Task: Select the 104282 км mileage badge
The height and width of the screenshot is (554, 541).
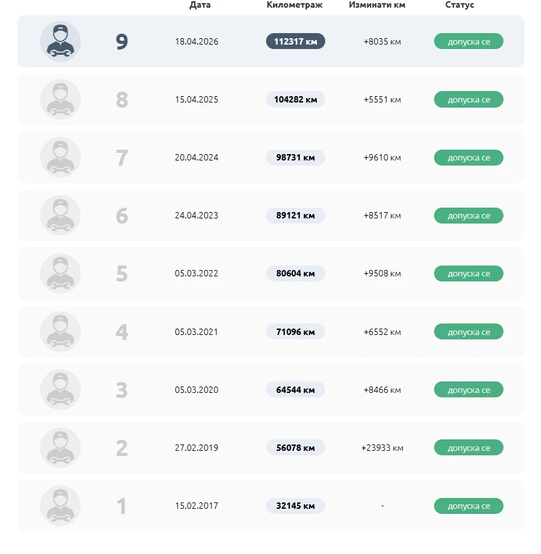Action: tap(295, 99)
